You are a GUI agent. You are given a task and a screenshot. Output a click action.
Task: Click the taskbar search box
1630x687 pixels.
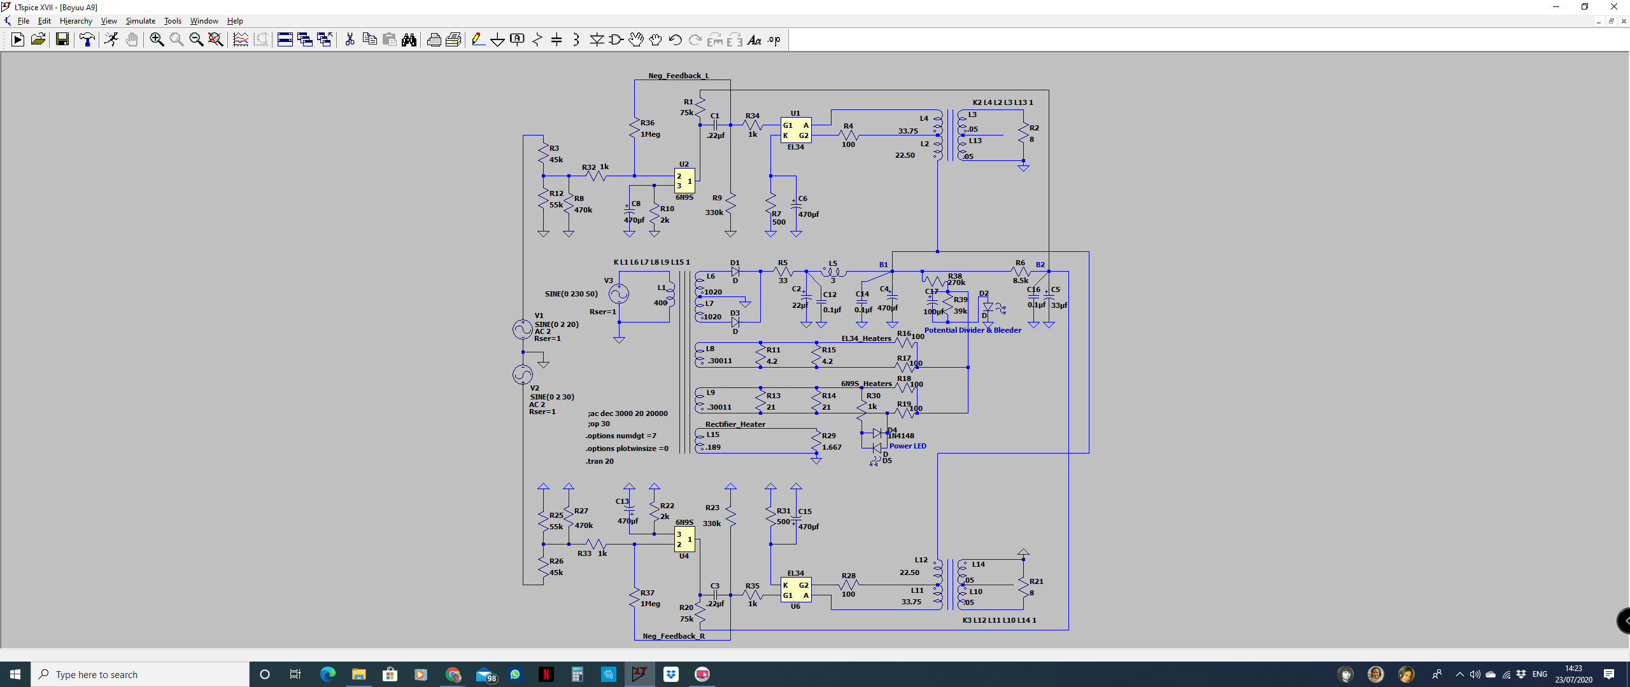tap(140, 674)
